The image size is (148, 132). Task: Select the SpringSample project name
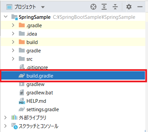point(34,17)
